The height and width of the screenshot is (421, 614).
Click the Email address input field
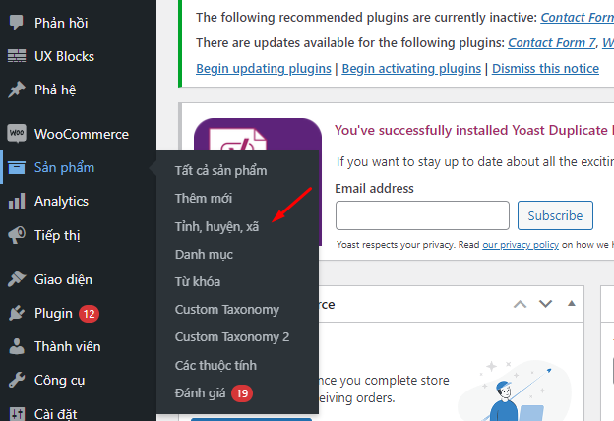click(x=422, y=215)
